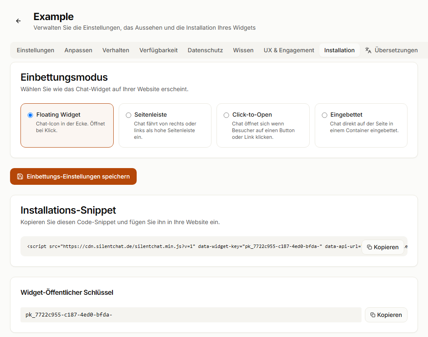
Task: Click the script snippet code text
Action: tap(194, 246)
